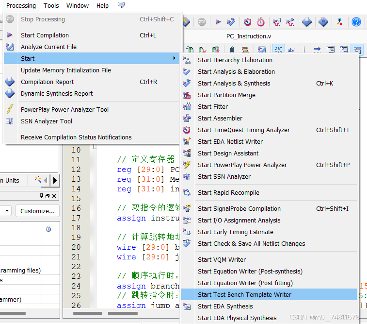Screen dimensions: 367x324
Task: Click the blue Help question mark icon
Action: [x=356, y=22]
